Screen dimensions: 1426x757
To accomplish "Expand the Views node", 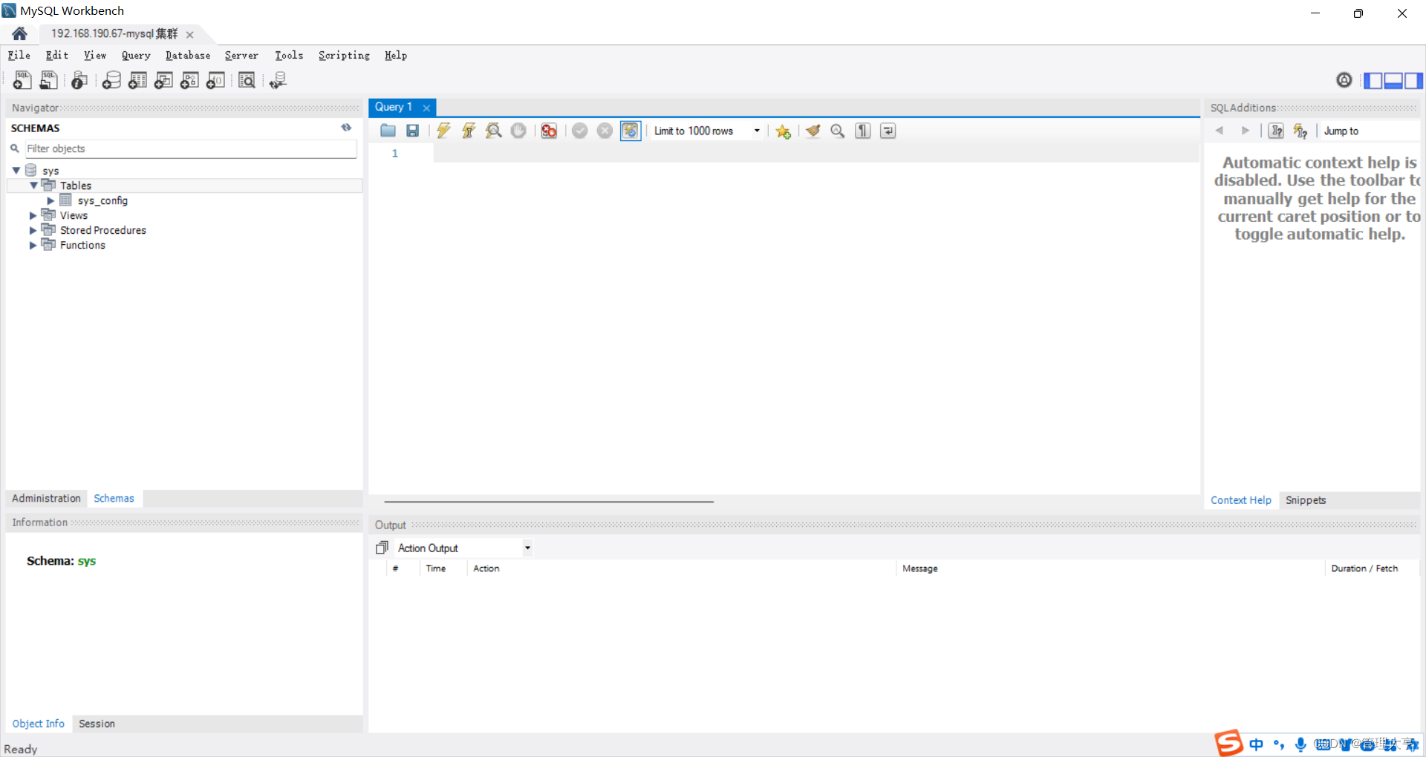I will click(32, 215).
